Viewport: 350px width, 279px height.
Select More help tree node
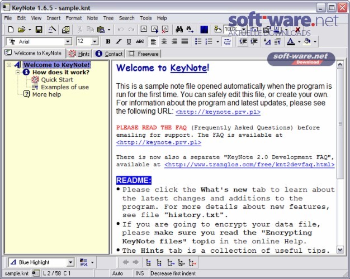tap(46, 94)
